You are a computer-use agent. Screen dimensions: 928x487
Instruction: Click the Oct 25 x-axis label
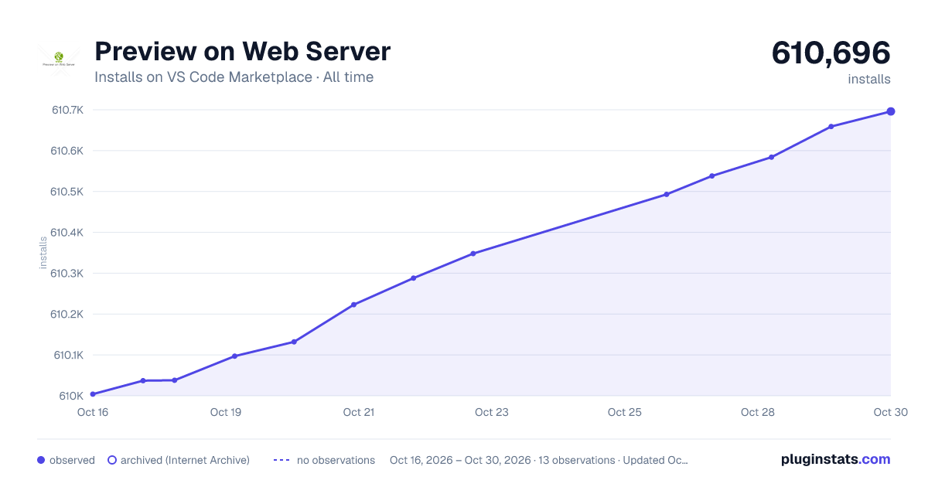[x=625, y=412]
